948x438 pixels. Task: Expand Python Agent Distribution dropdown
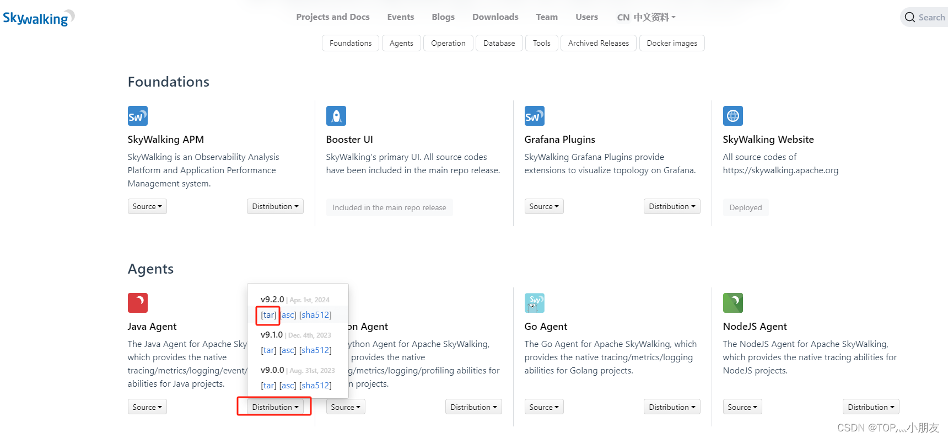[473, 407]
